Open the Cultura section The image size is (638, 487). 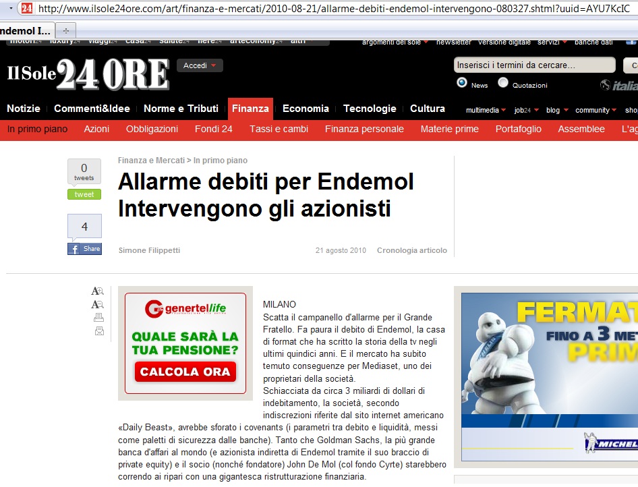coord(427,109)
